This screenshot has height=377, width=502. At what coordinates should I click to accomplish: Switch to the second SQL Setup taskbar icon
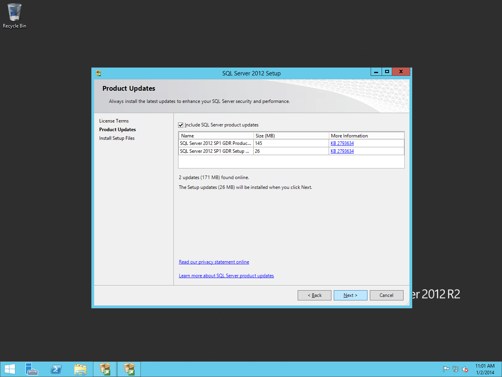129,369
